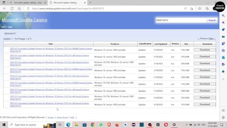
Task: Go back using the browser back arrow
Action: pyautogui.click(x=5, y=9)
